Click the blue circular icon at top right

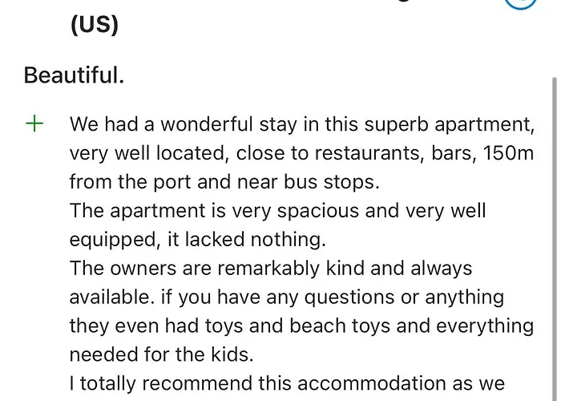(520, 4)
